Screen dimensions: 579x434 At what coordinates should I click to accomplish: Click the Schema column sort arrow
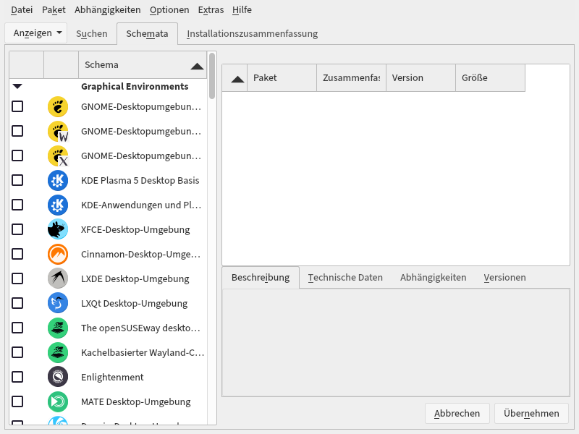196,64
